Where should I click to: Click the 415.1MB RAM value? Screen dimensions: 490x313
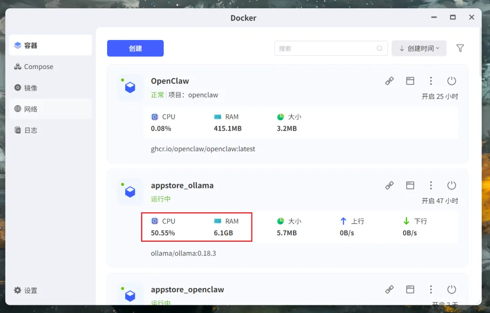pyautogui.click(x=227, y=128)
